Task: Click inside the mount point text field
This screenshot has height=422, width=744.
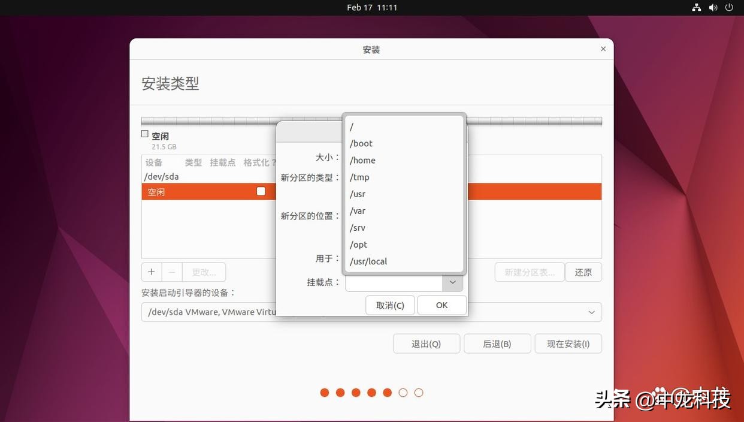Action: point(392,282)
